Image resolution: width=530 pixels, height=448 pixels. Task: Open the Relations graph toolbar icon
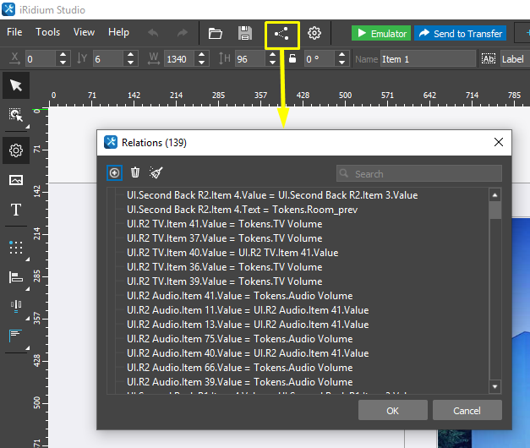click(x=281, y=34)
